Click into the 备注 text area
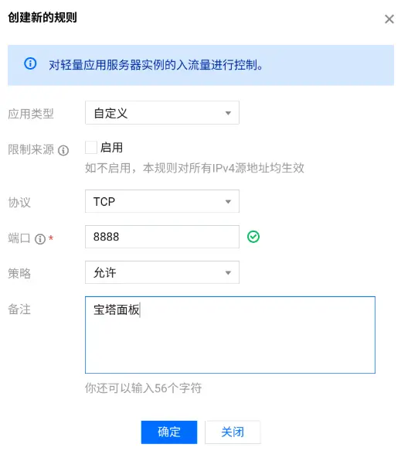Viewport: 401px width, 458px height. tap(230, 335)
